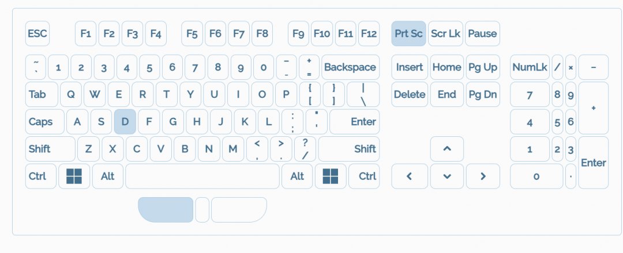This screenshot has width=623, height=253.
Task: Click the left arrow key
Action: [x=410, y=176]
